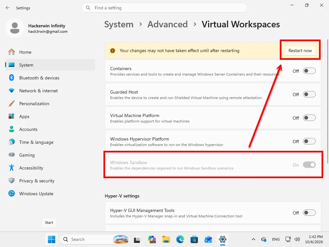Open the clock showing 1:42 PM
This screenshot has height=247, width=329.
tap(314, 239)
